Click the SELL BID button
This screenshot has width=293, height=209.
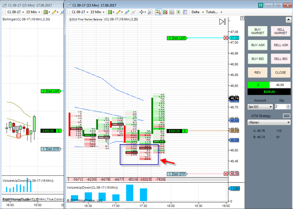pyautogui.click(x=281, y=59)
